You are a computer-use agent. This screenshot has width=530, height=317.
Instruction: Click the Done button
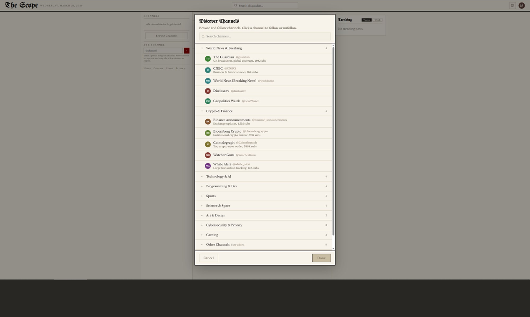pyautogui.click(x=321, y=258)
